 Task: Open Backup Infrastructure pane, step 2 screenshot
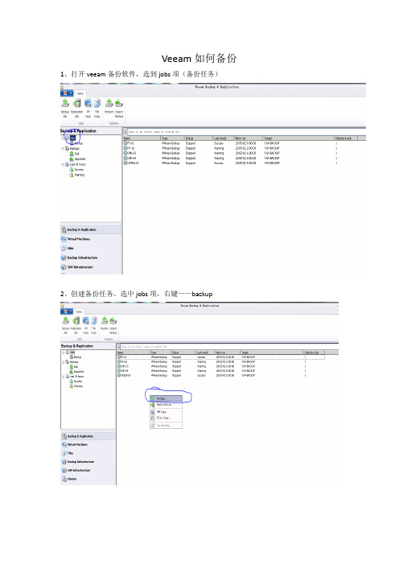point(88,462)
